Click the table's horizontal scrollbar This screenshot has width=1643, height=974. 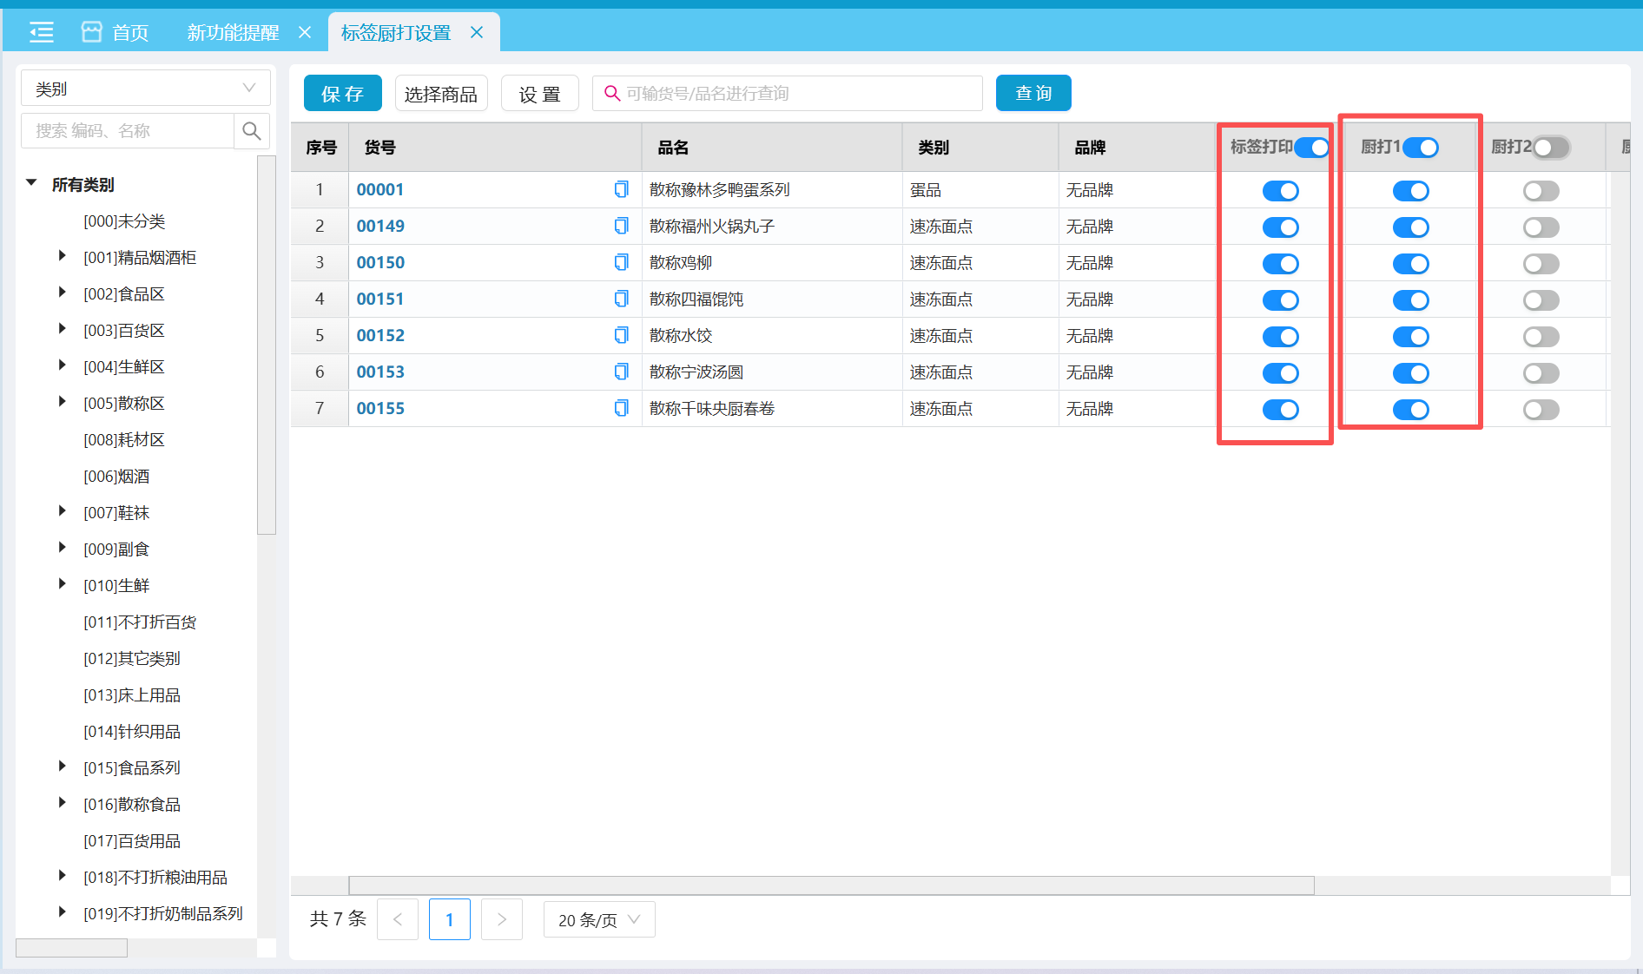click(831, 885)
